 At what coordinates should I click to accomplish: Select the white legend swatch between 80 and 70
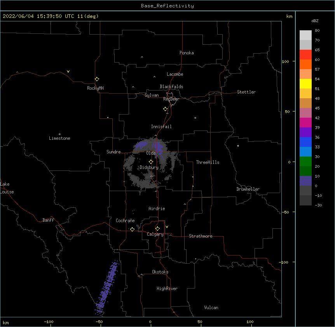pos(305,35)
